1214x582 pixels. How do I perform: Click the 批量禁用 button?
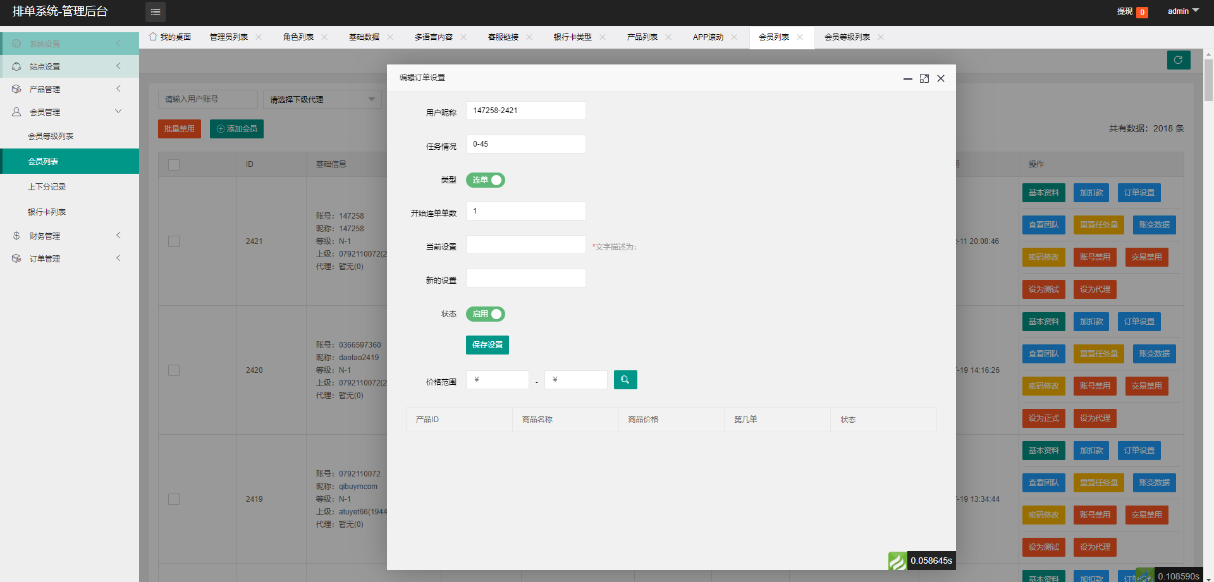179,129
